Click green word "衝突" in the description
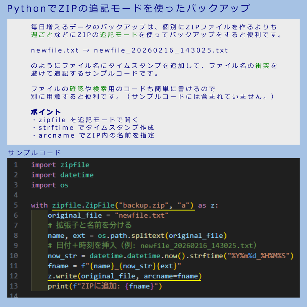This screenshot has height=307, width=307. (x=262, y=66)
